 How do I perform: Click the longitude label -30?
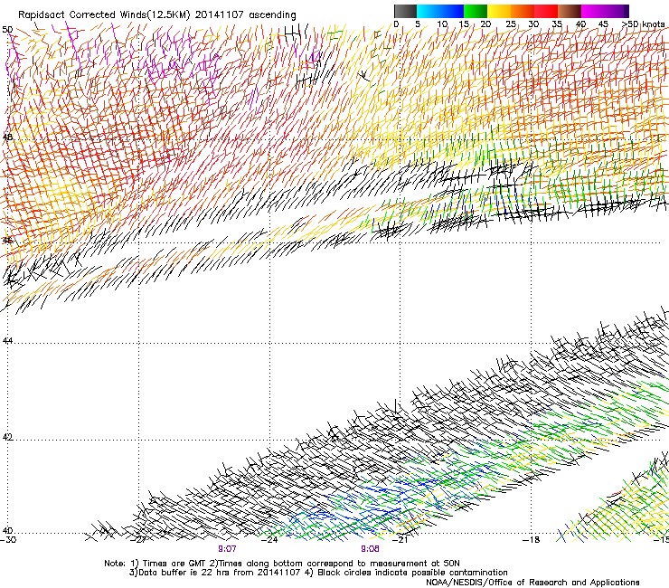coord(8,540)
